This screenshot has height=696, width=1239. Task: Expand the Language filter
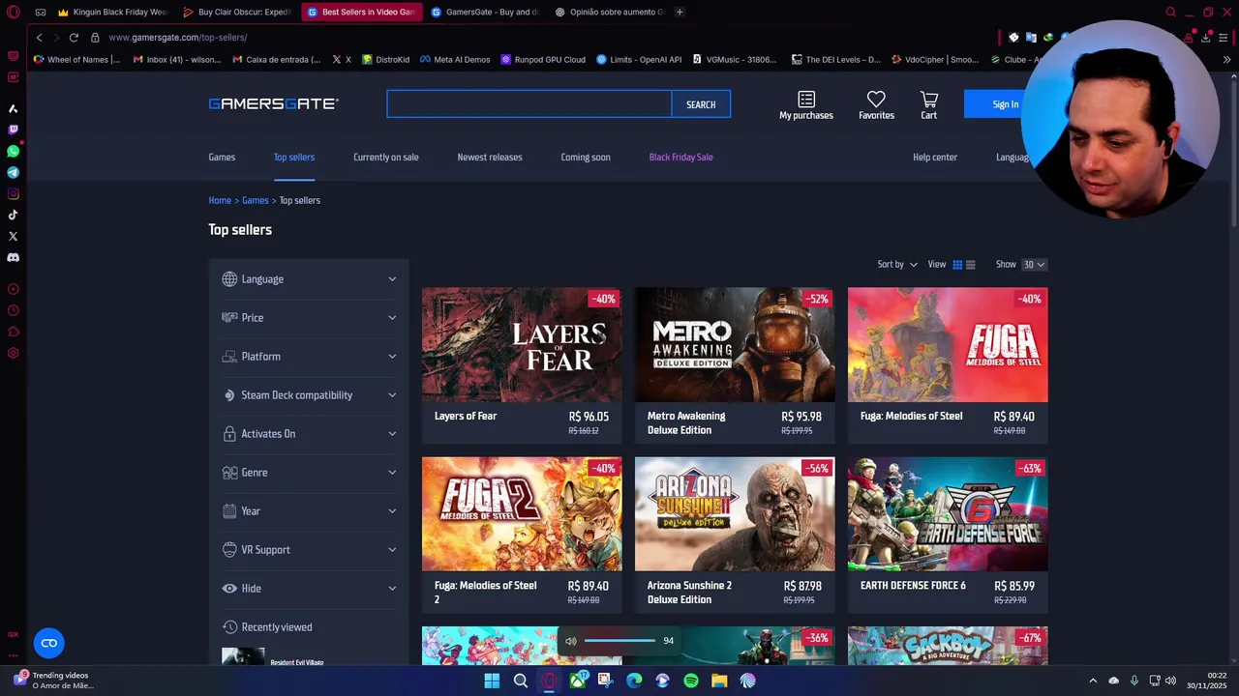(309, 279)
